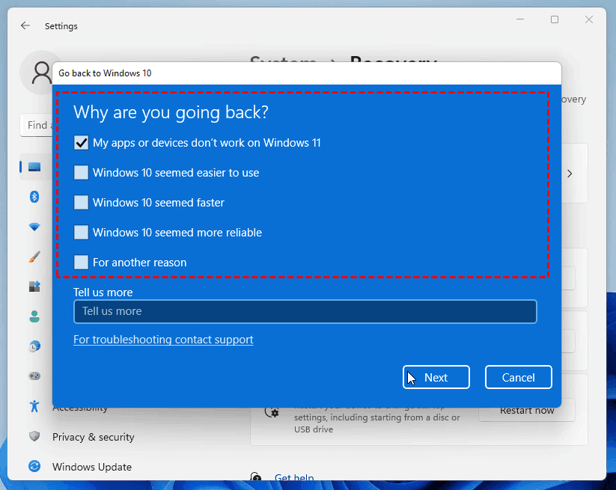
Task: Open the Get help link
Action: click(294, 478)
